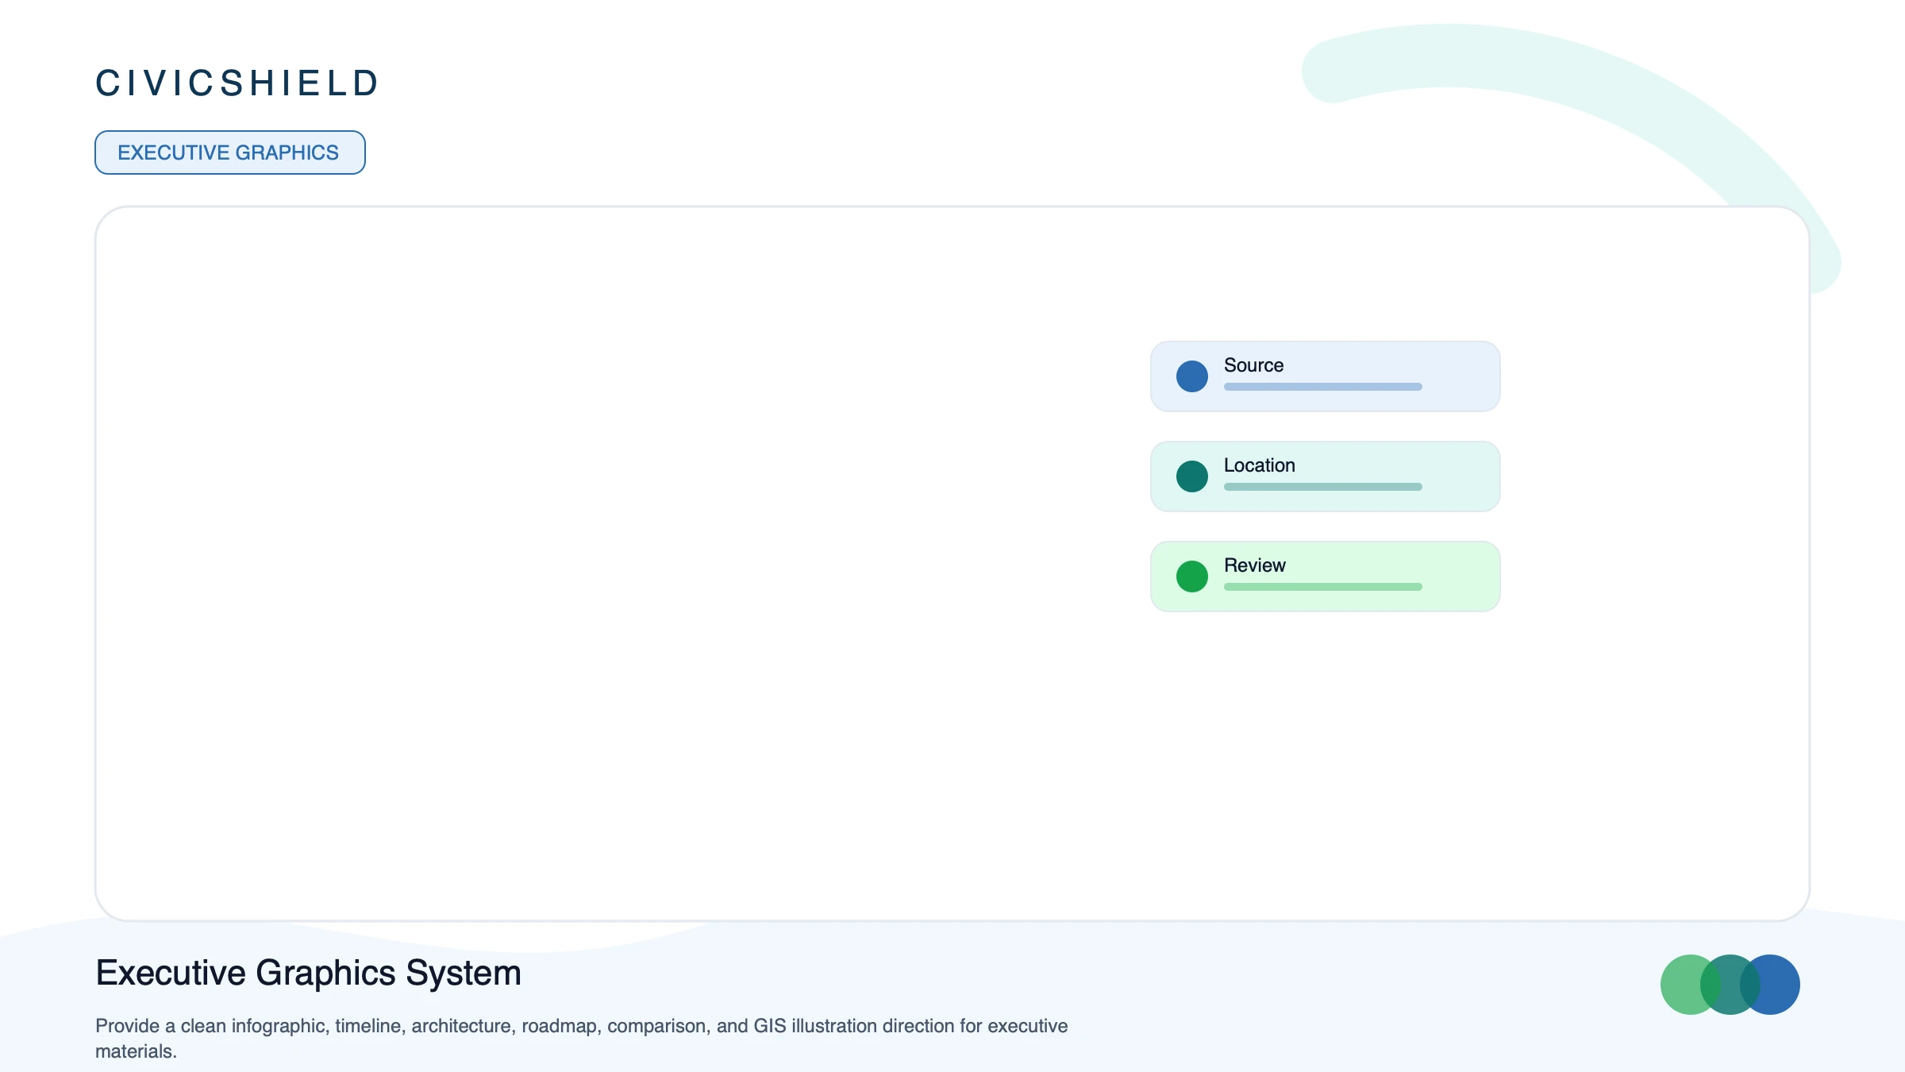Screen dimensions: 1905x1072
Task: Click the blue bar under Source
Action: pyautogui.click(x=1323, y=387)
